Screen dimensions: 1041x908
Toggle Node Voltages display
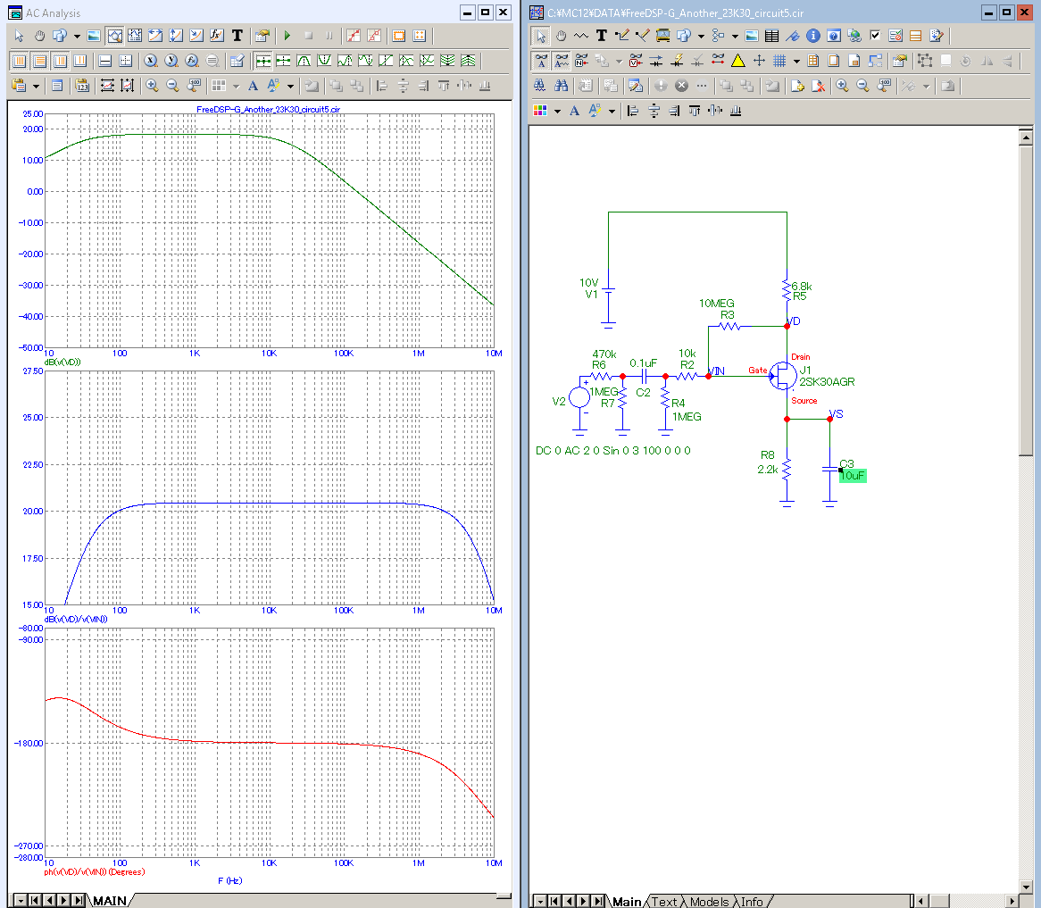pyautogui.click(x=636, y=61)
